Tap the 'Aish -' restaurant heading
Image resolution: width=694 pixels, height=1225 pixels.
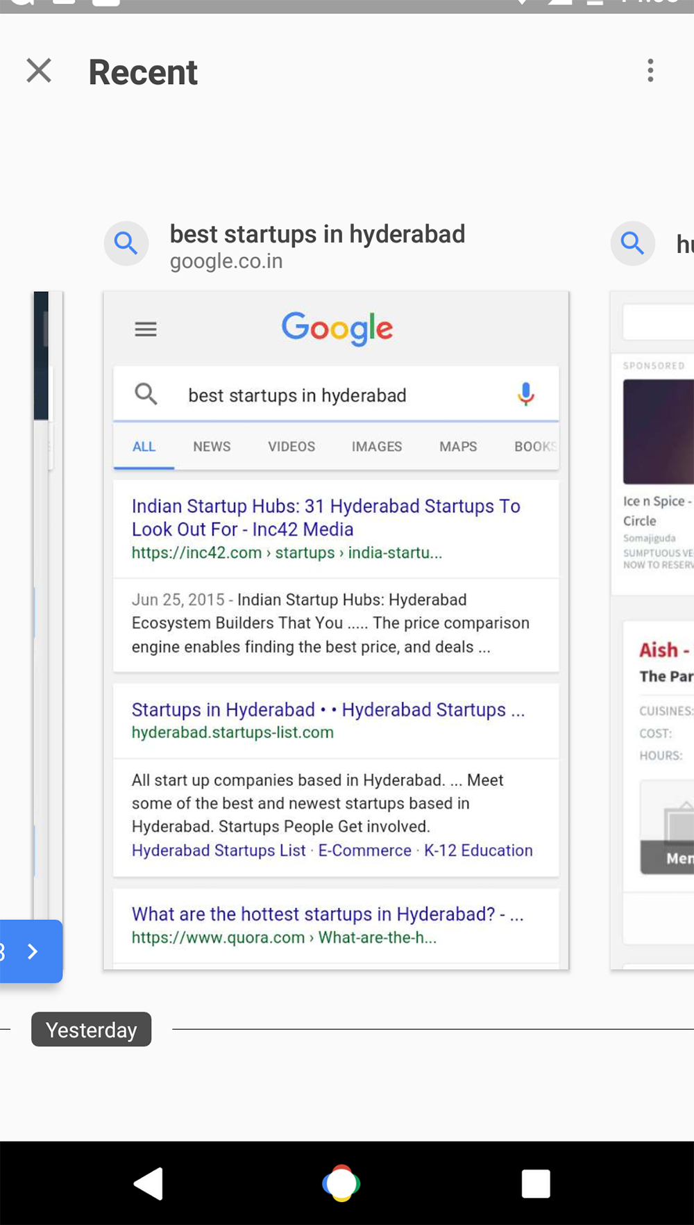[x=664, y=650]
